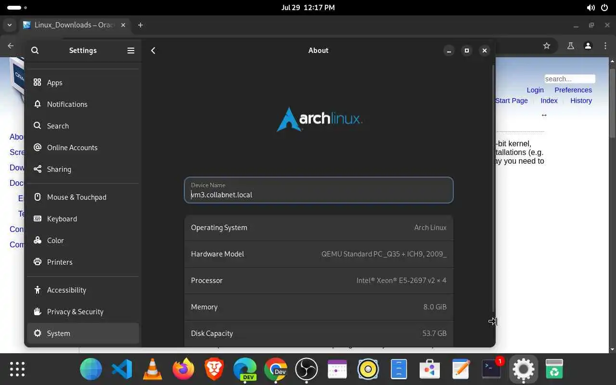Click the Arch Linux logo
Screen dimensions: 616x385
[319, 119]
